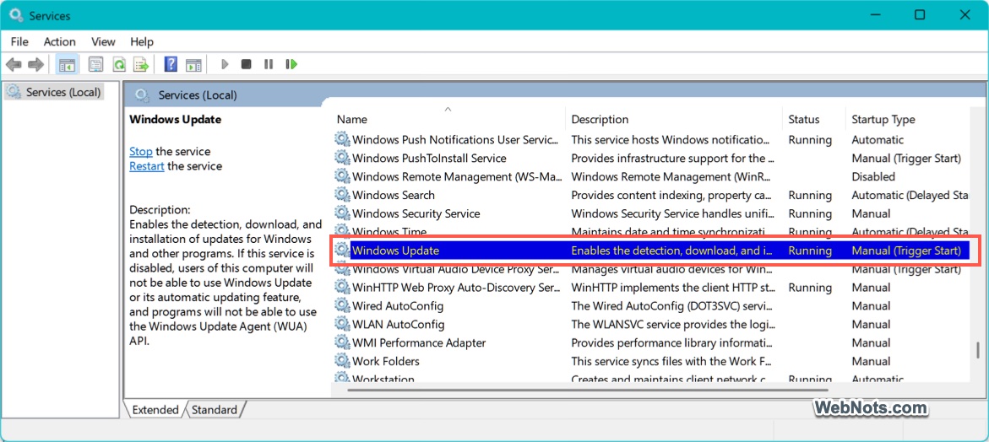The height and width of the screenshot is (442, 989).
Task: Open the Action menu
Action: point(59,41)
